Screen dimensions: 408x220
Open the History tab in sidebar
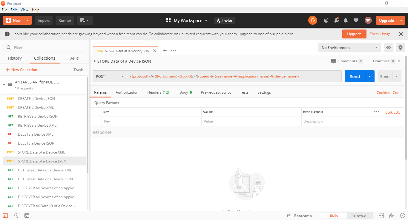15,58
